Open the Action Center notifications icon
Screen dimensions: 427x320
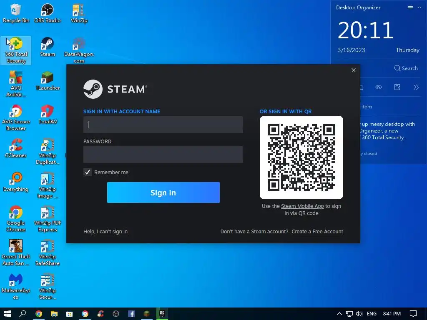[413, 314]
